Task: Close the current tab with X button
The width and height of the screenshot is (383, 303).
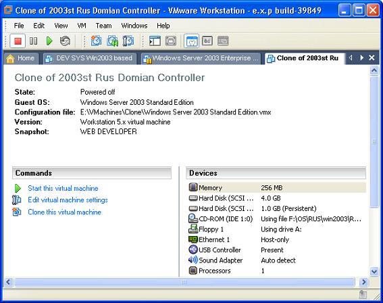Action: click(372, 57)
